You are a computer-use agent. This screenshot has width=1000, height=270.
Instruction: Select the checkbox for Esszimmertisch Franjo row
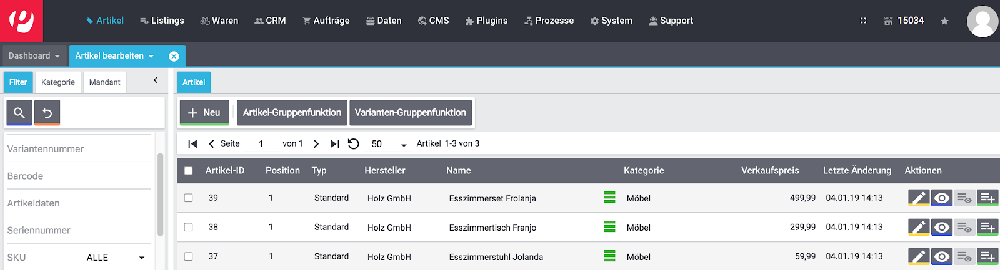pos(188,228)
